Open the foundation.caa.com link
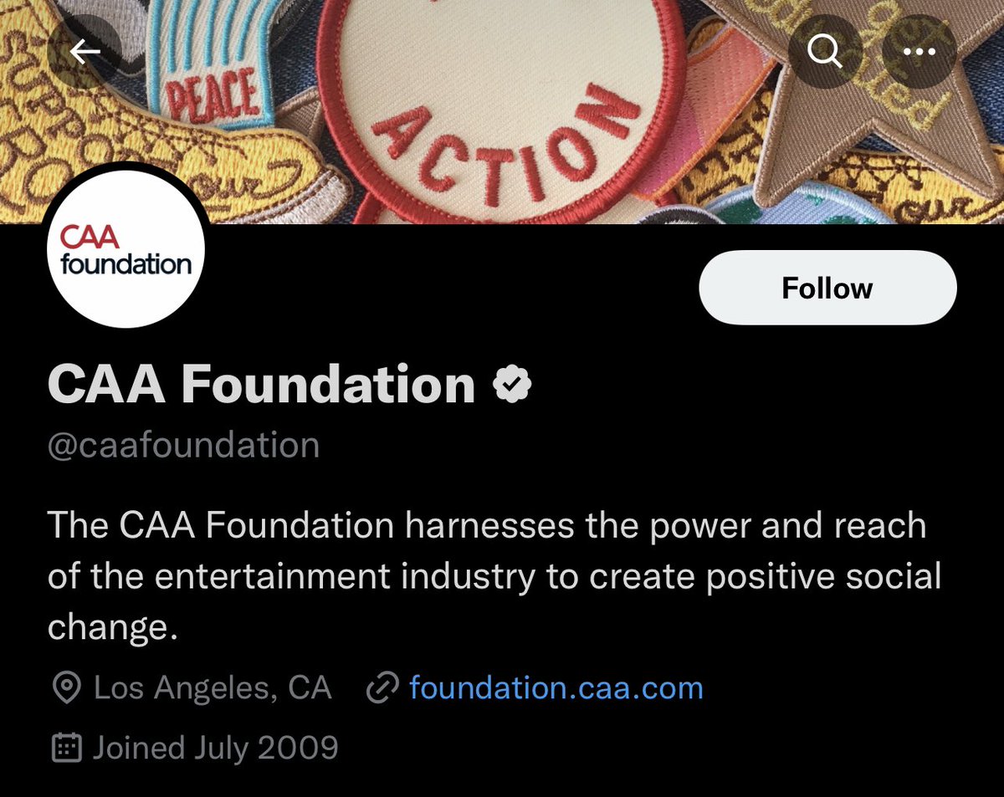Screen dimensions: 1004x797 (556, 688)
